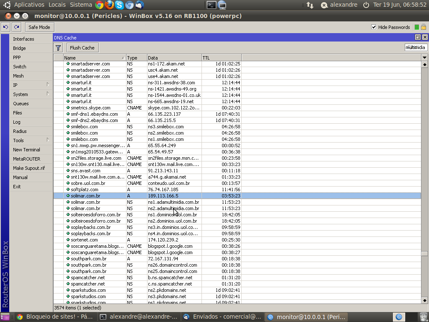The image size is (429, 322).
Task: Open the column selector dropdown arrow
Action: coord(424,57)
